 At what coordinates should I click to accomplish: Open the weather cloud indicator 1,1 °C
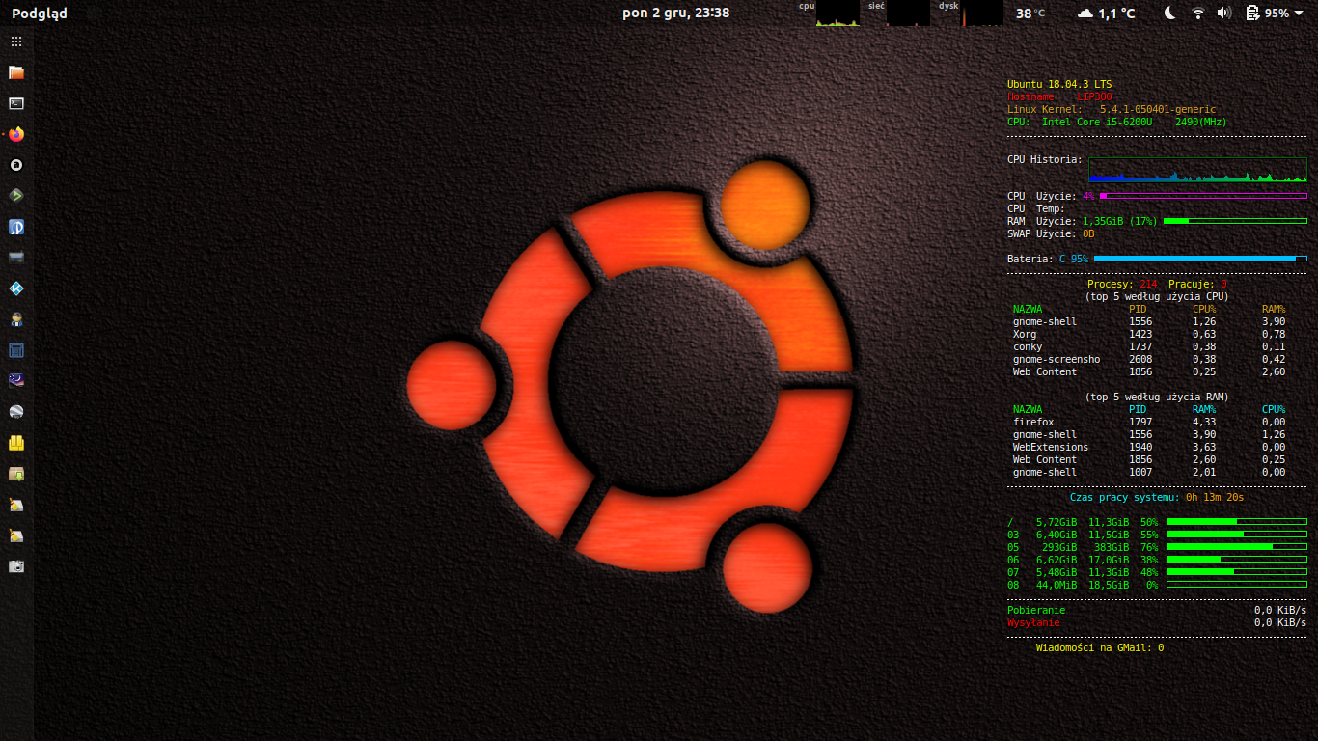(1106, 14)
